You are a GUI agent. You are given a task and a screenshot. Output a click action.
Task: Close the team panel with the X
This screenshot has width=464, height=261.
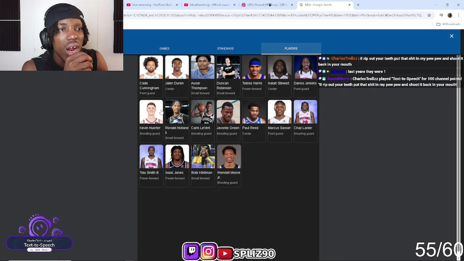pyautogui.click(x=452, y=36)
